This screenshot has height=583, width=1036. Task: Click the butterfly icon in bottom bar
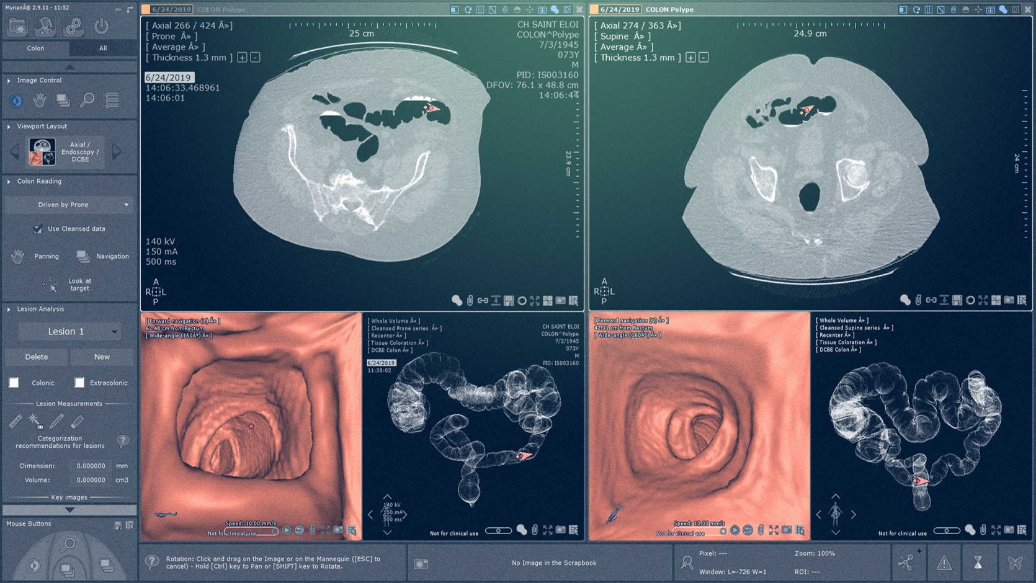(1015, 563)
